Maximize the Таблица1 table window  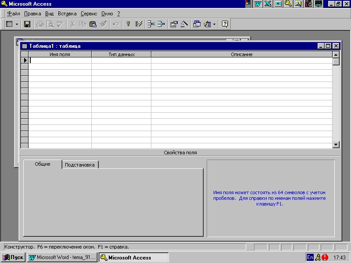pyautogui.click(x=328, y=46)
